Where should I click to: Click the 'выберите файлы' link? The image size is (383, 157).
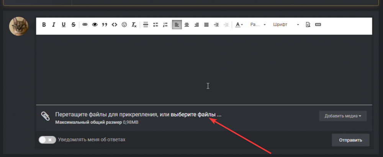[x=196, y=114]
